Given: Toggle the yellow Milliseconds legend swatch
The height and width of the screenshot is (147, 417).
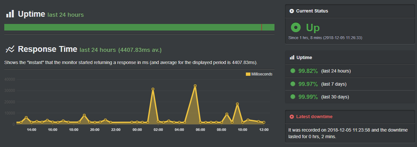Looking at the screenshot, I should point(248,74).
